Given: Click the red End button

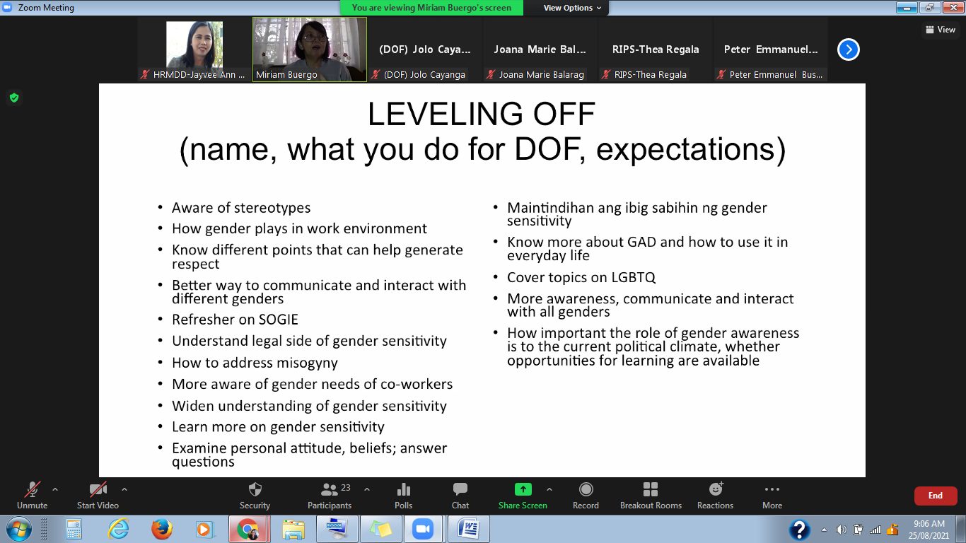Looking at the screenshot, I should point(936,496).
